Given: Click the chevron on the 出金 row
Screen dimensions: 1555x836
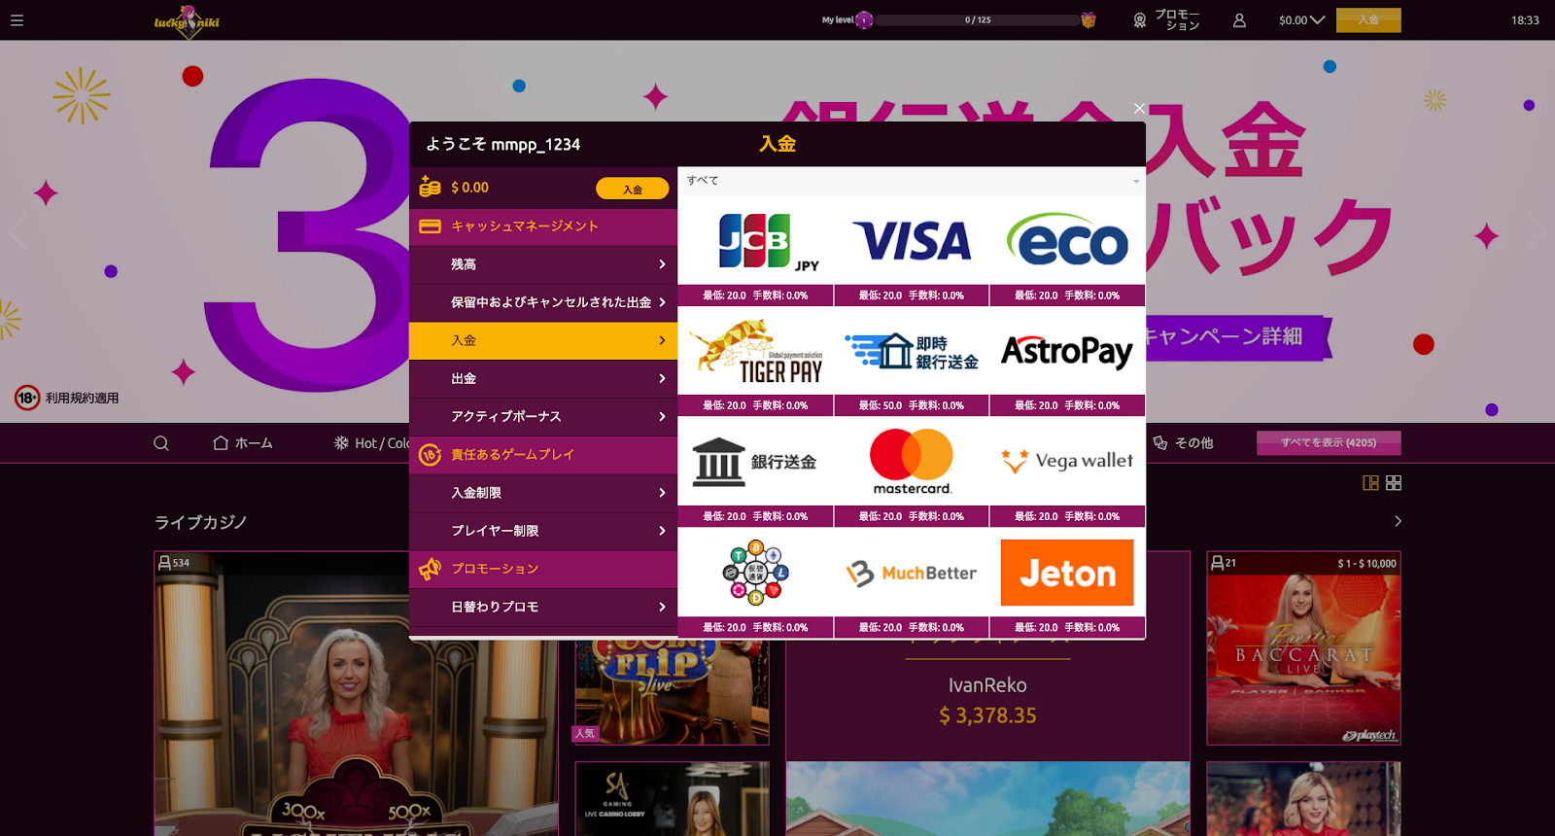Looking at the screenshot, I should (662, 378).
